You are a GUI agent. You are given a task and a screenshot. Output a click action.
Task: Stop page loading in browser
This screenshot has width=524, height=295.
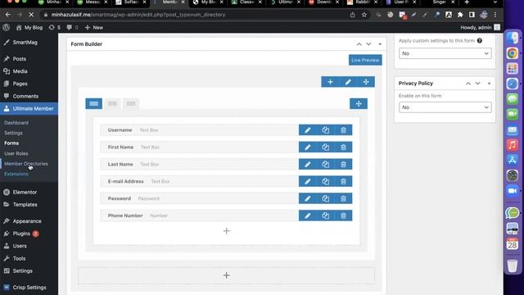coord(31,15)
